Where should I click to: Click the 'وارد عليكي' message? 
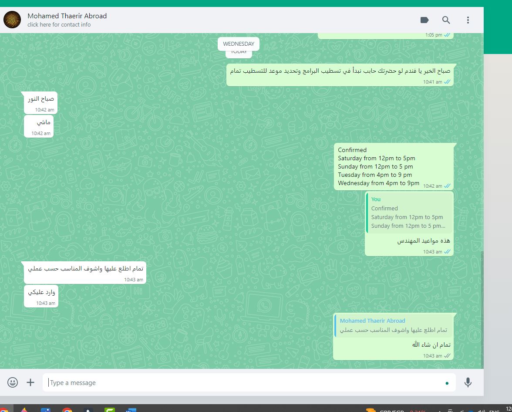pyautogui.click(x=41, y=296)
